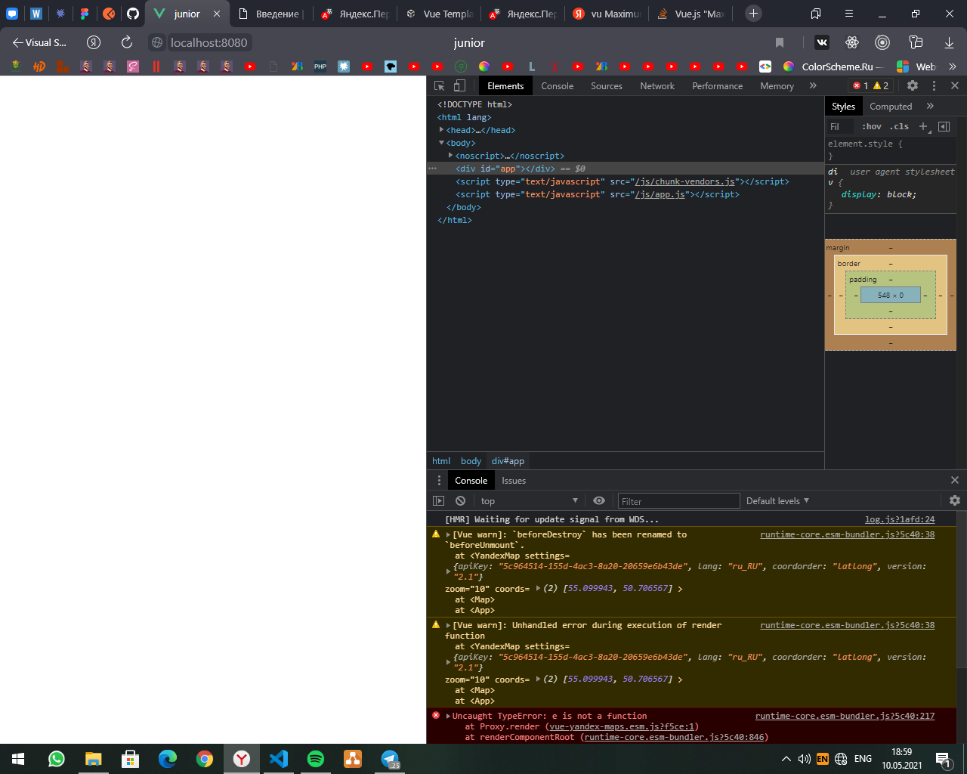
Task: Open console settings gear icon
Action: coord(955,501)
